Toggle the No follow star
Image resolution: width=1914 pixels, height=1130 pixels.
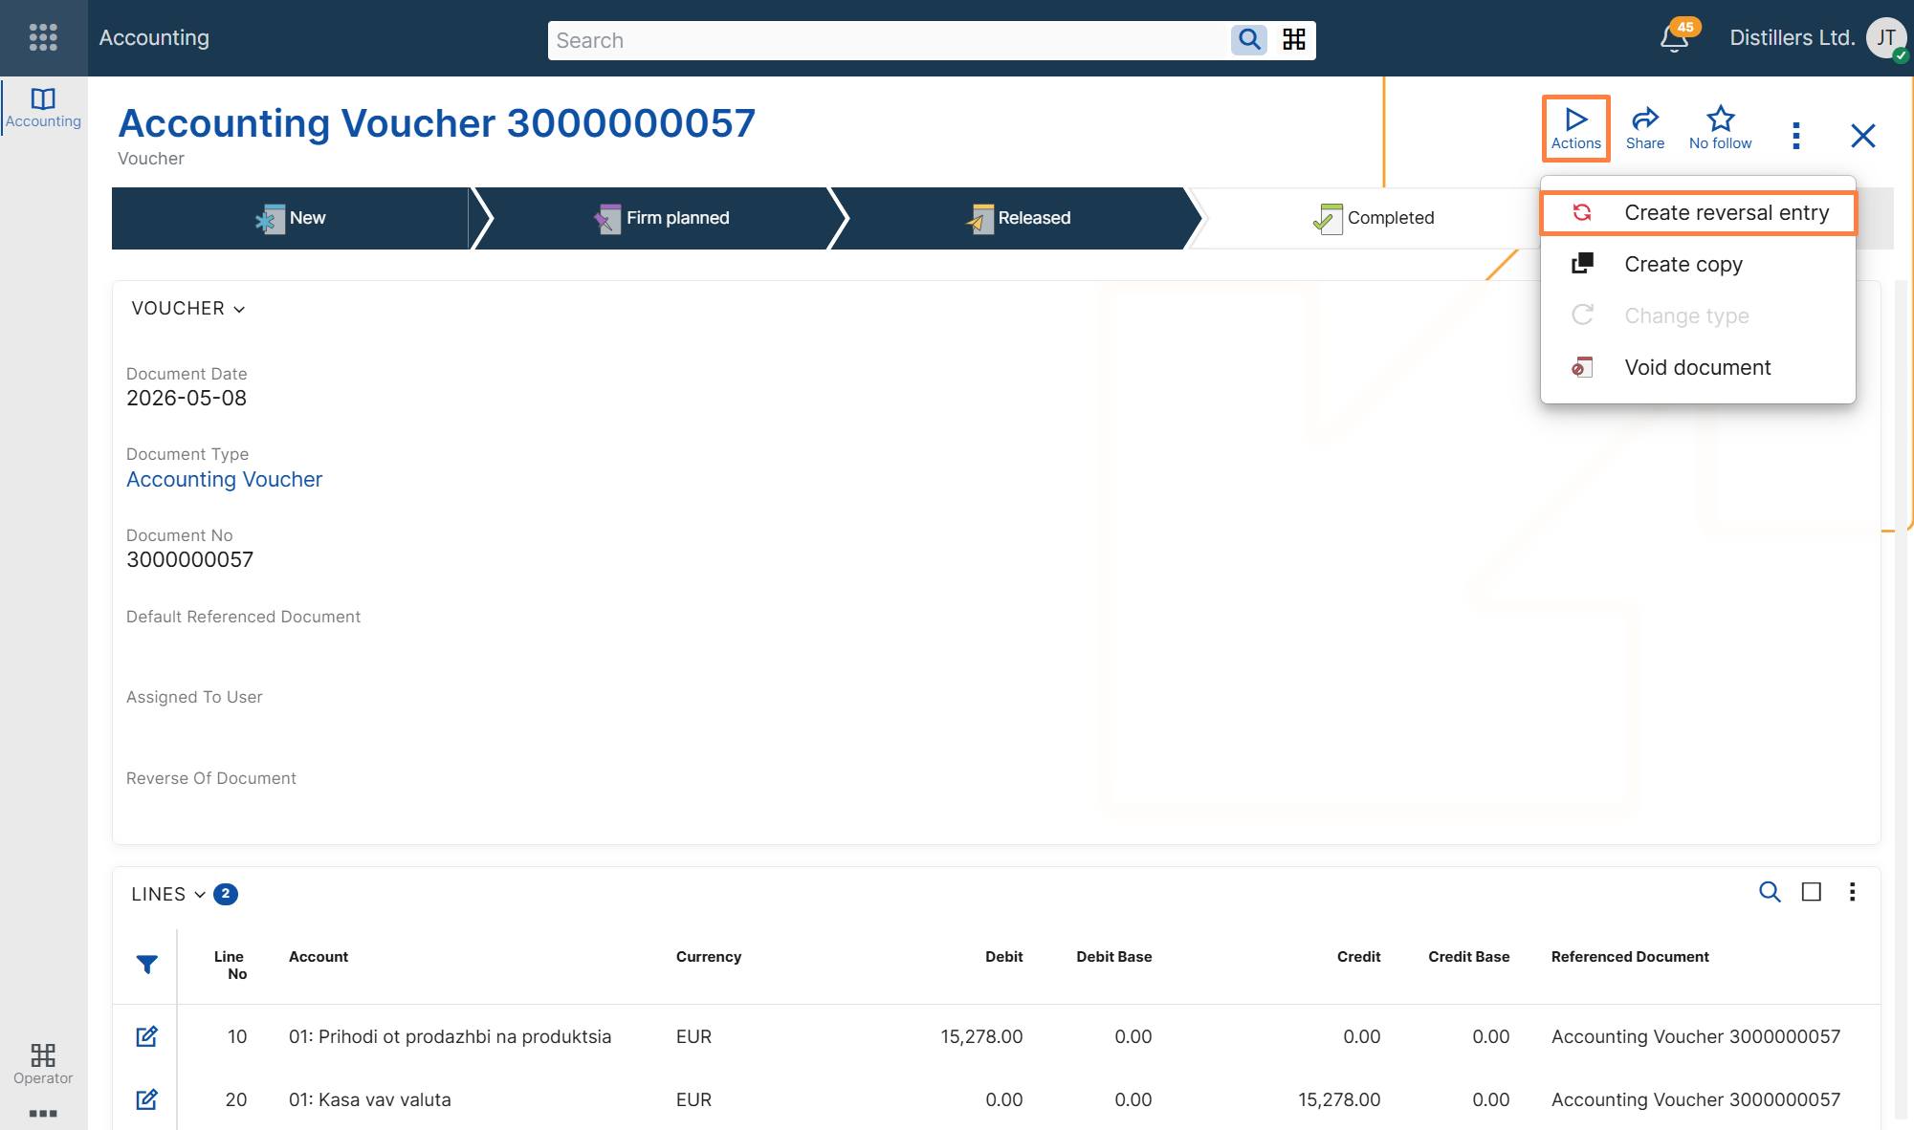1720,128
